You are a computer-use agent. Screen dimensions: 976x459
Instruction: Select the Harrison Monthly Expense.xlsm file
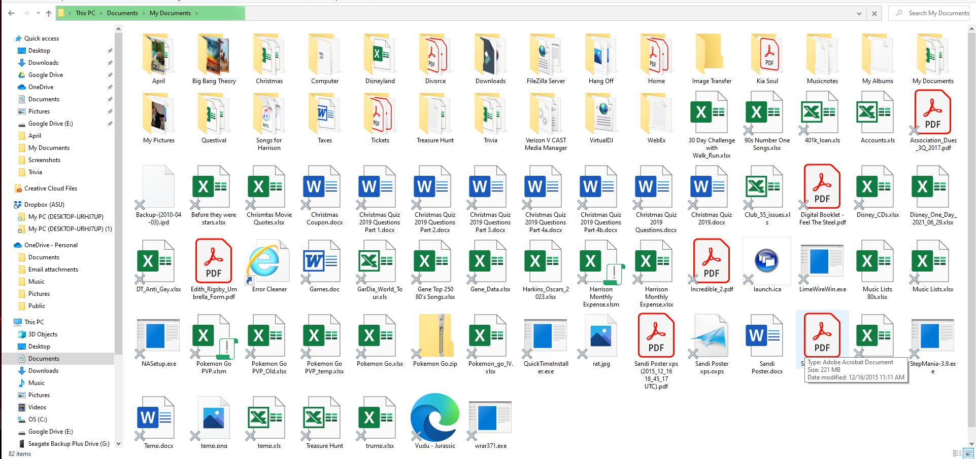pos(601,274)
